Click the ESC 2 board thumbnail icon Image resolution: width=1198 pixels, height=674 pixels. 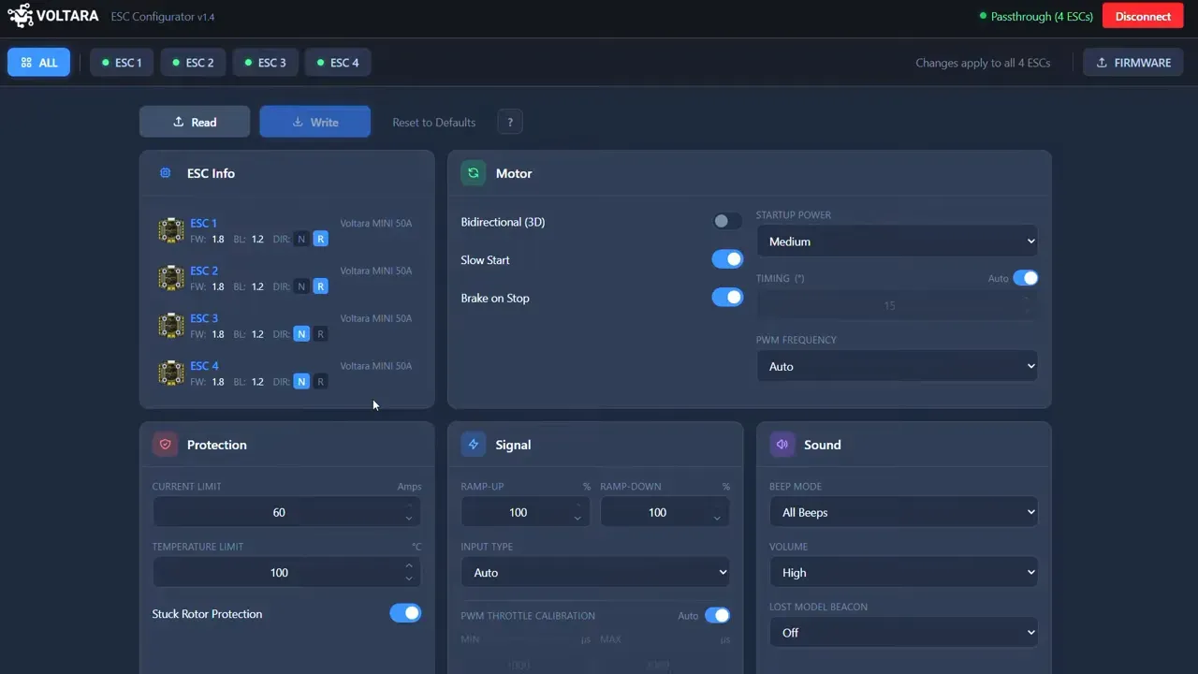tap(171, 278)
